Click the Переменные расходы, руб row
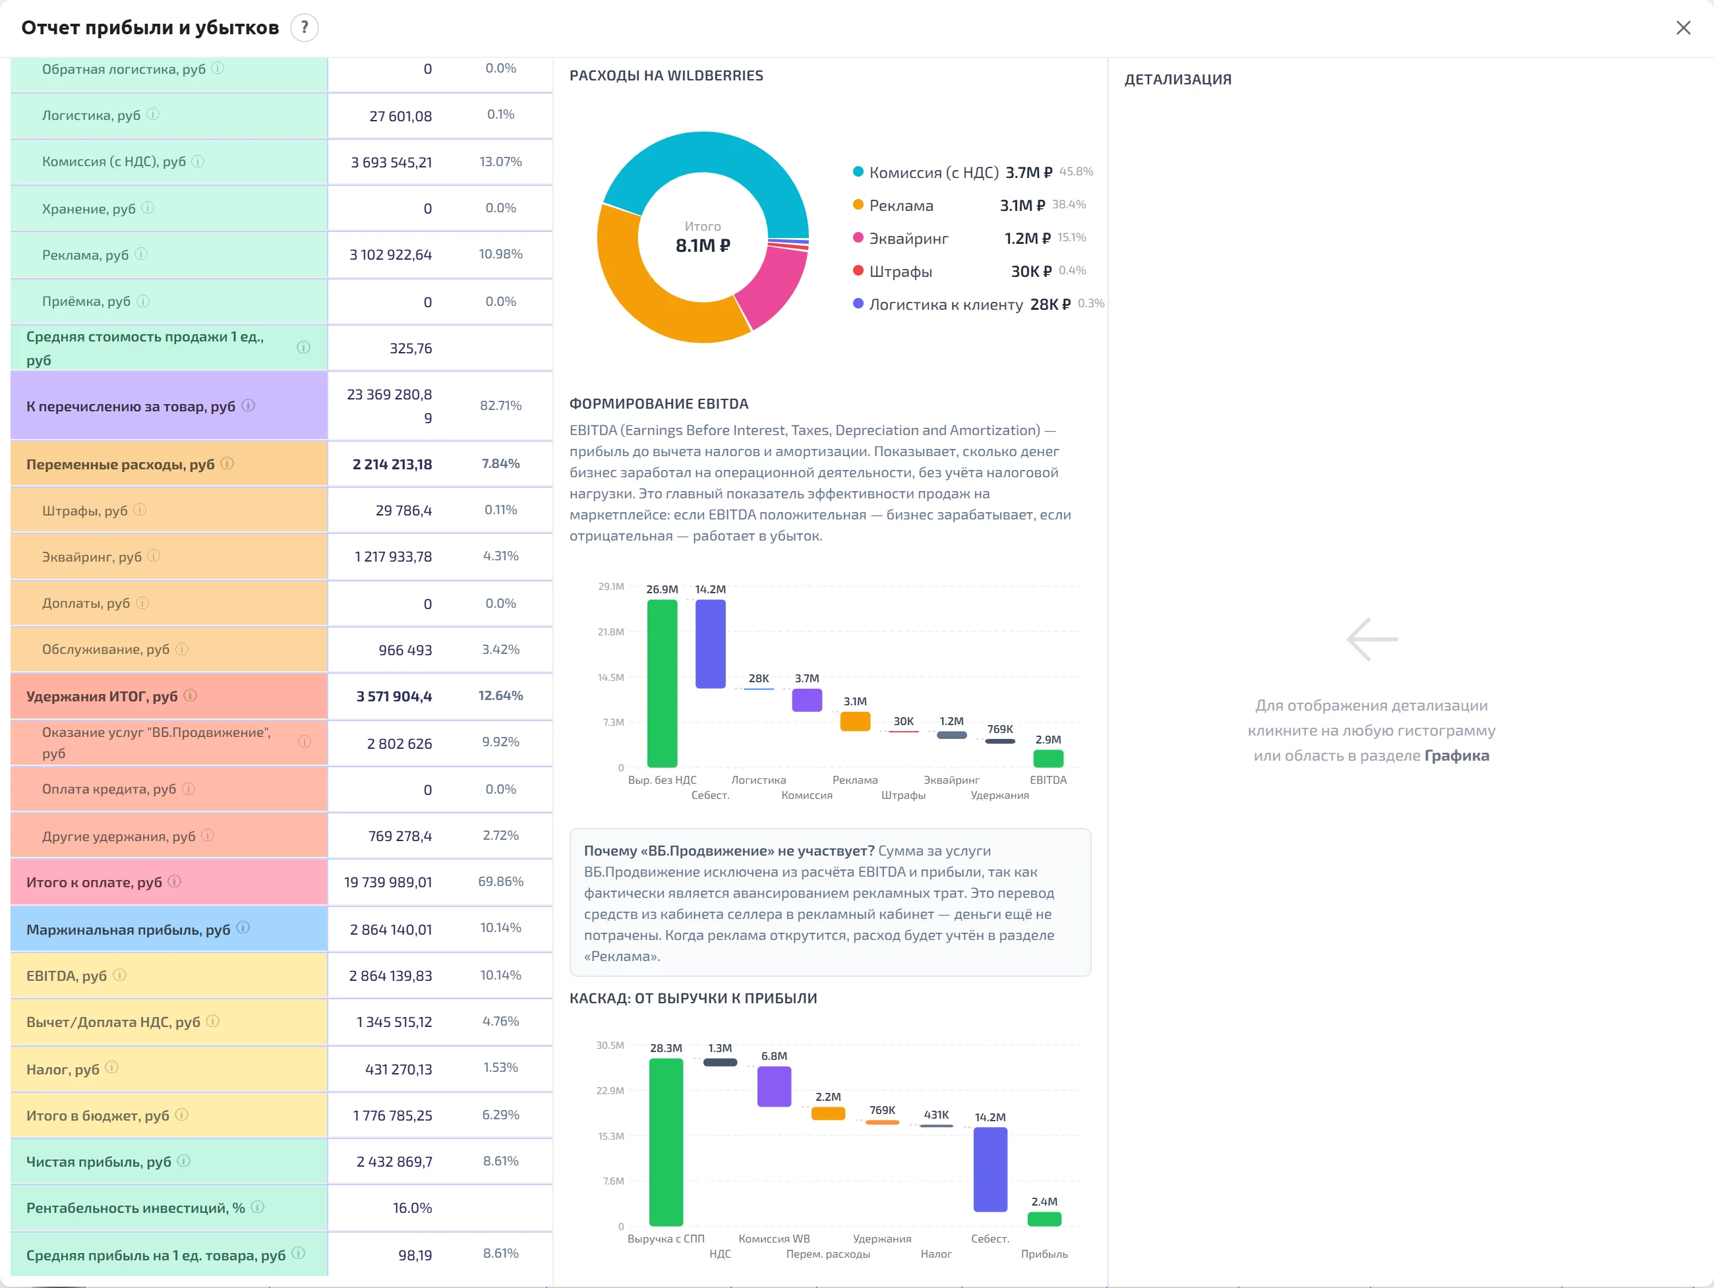 point(281,464)
